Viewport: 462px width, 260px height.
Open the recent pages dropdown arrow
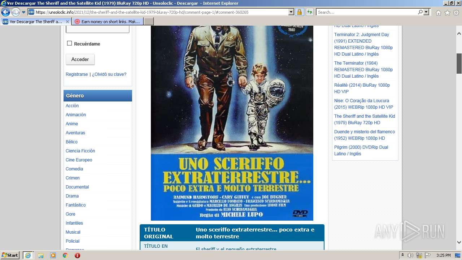pos(24,12)
